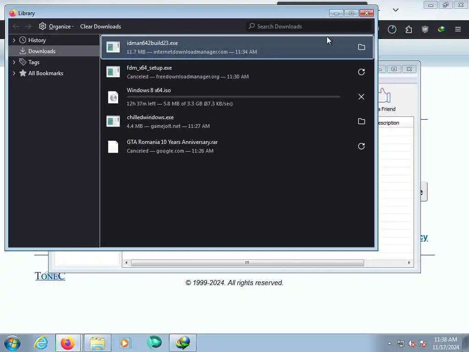Retry the fdm_x64_setup.exe download
The image size is (469, 352).
pos(361,72)
